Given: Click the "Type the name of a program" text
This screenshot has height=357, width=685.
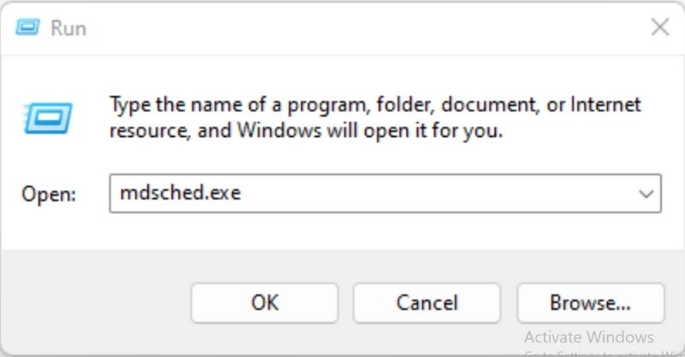Looking at the screenshot, I should point(231,106).
